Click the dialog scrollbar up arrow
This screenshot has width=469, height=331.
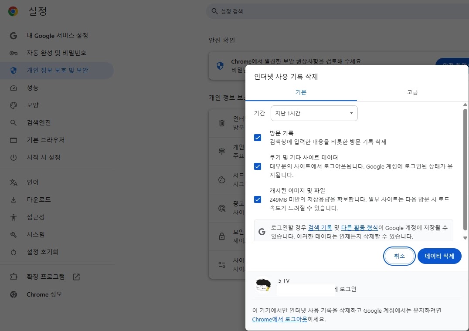[x=465, y=105]
